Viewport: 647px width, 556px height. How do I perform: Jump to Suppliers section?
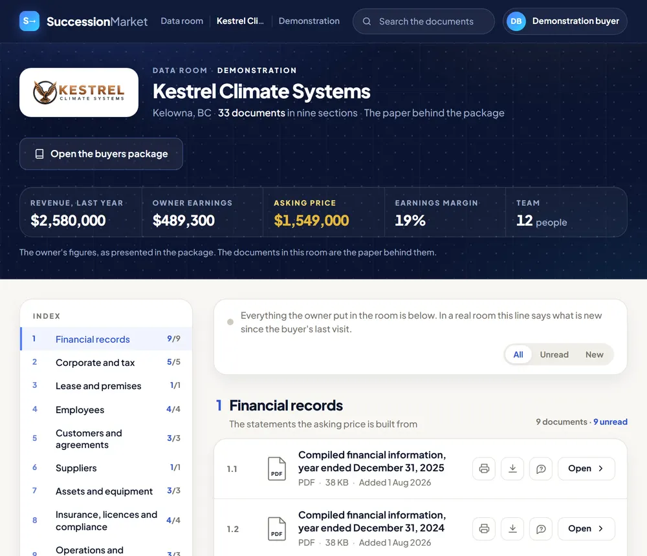(x=106, y=468)
